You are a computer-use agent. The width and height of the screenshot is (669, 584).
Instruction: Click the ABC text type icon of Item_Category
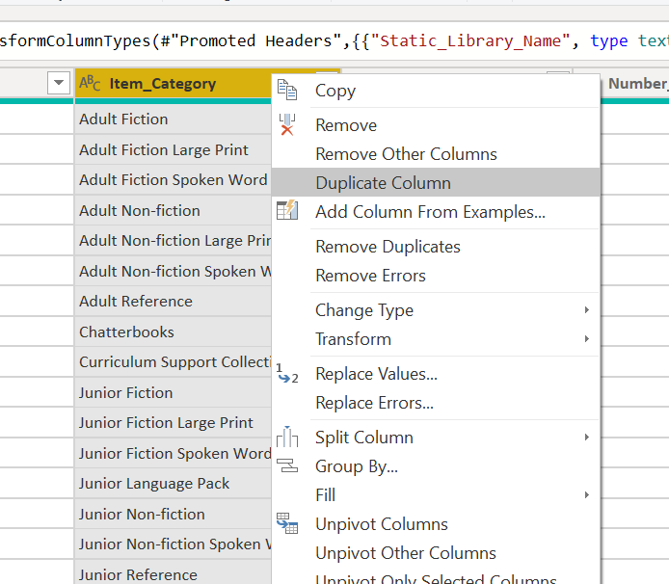90,83
